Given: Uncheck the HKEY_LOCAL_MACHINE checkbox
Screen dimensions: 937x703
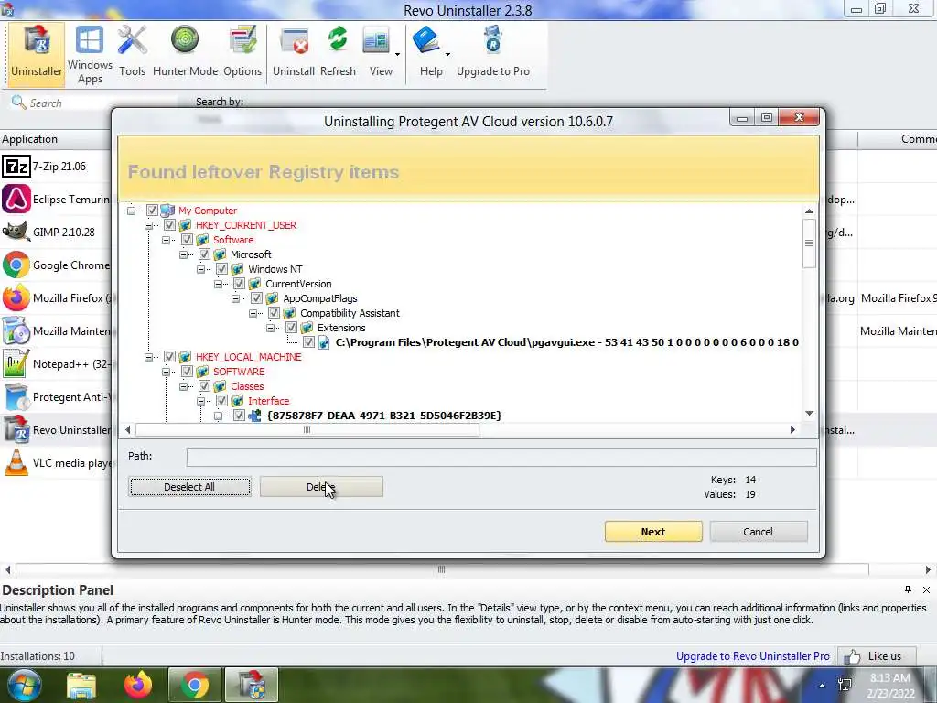Looking at the screenshot, I should click(169, 357).
